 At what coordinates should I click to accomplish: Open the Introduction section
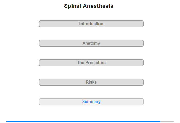pos(91,24)
